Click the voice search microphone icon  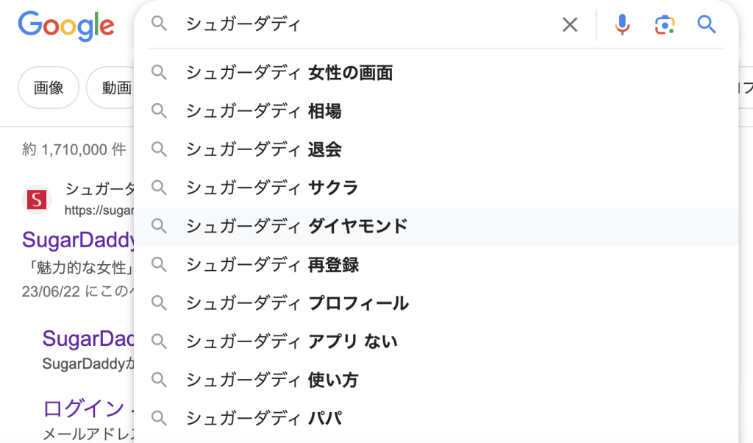tap(622, 25)
